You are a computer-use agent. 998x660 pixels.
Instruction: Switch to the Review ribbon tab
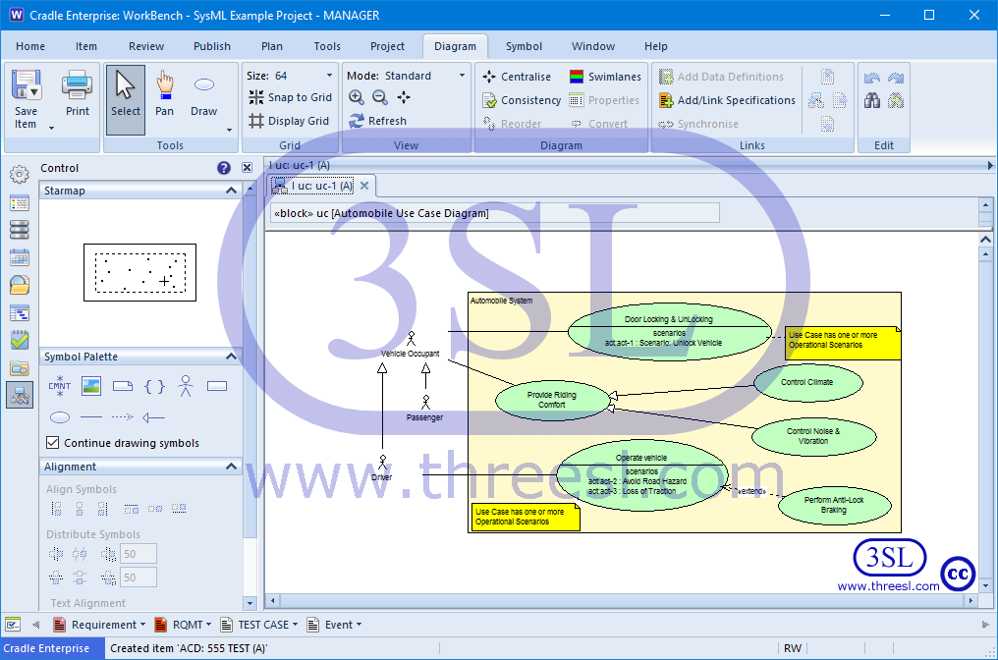[146, 46]
